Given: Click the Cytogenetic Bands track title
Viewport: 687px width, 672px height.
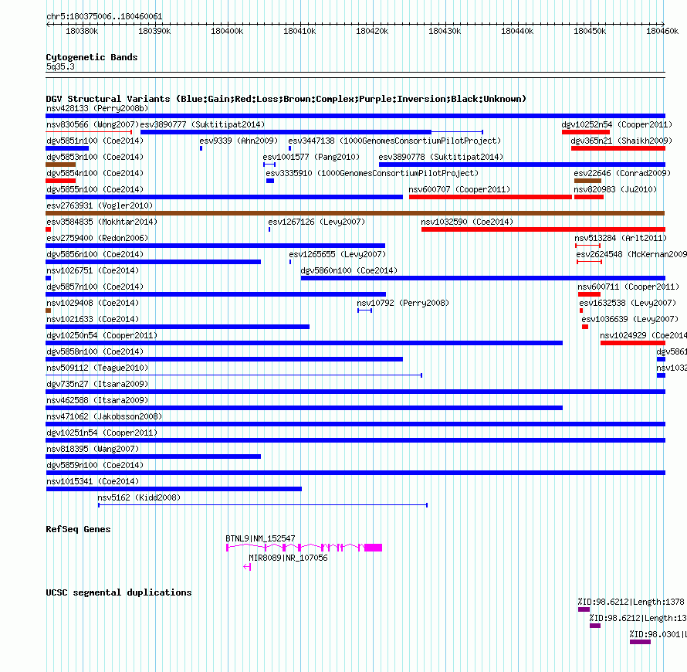Looking at the screenshot, I should pos(92,57).
